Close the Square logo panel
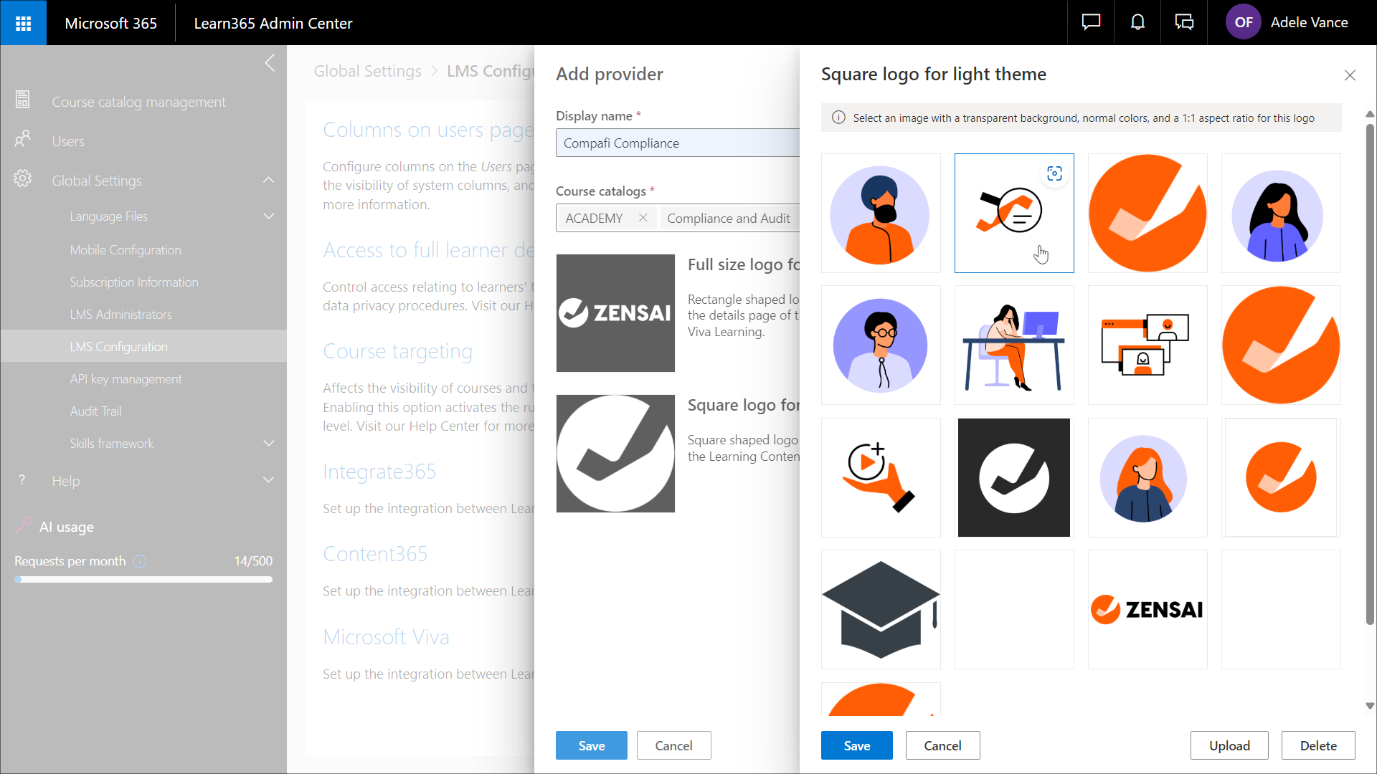The width and height of the screenshot is (1377, 774). click(x=1350, y=75)
